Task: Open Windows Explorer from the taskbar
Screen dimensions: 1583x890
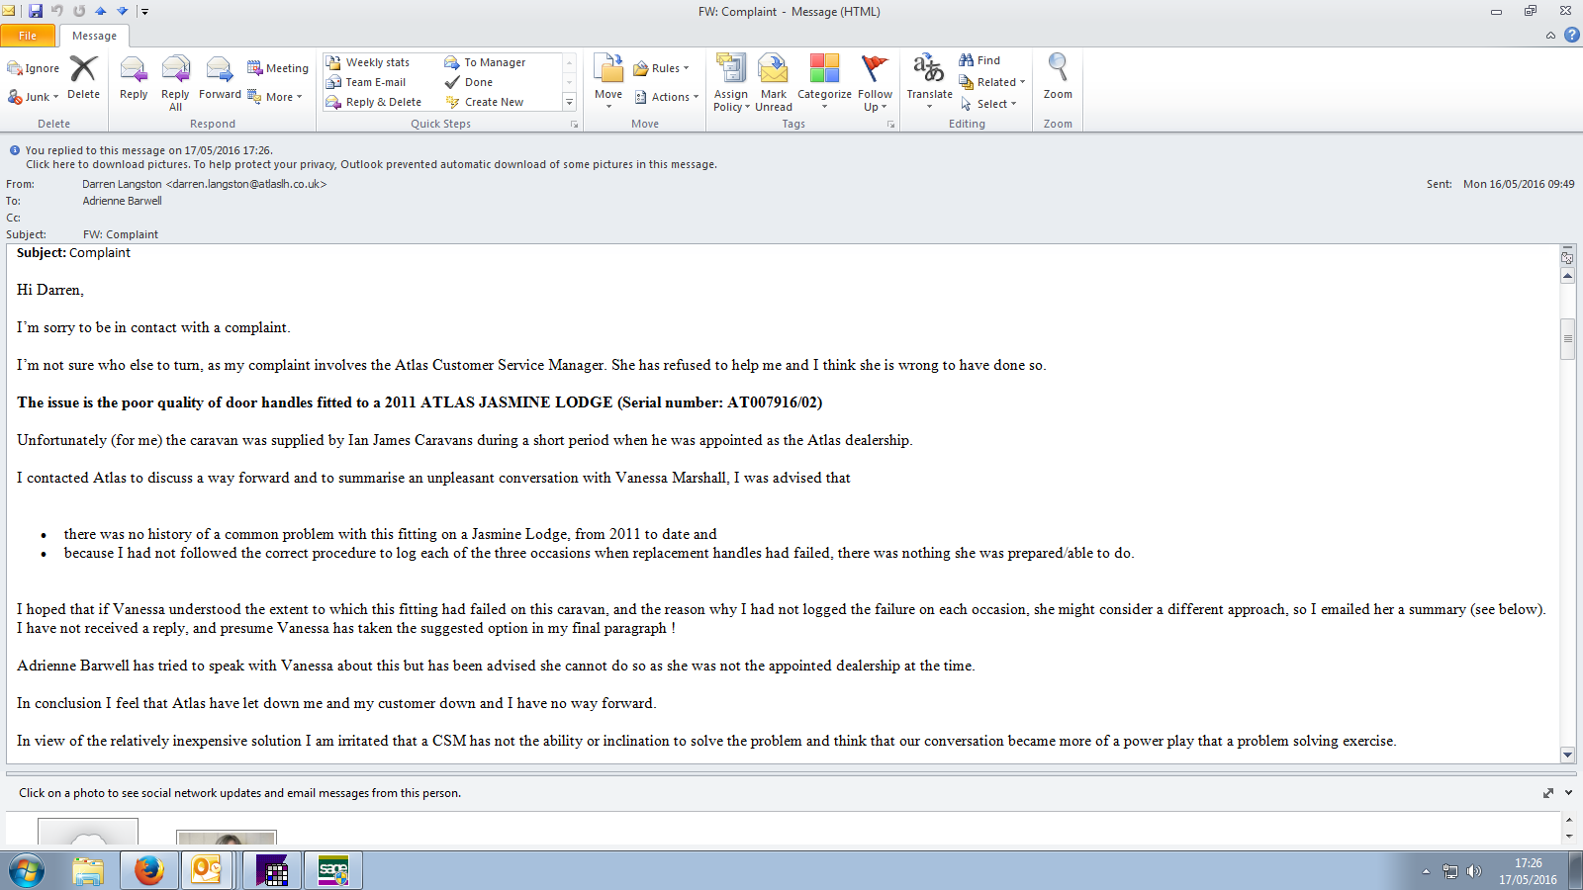Action: point(88,871)
